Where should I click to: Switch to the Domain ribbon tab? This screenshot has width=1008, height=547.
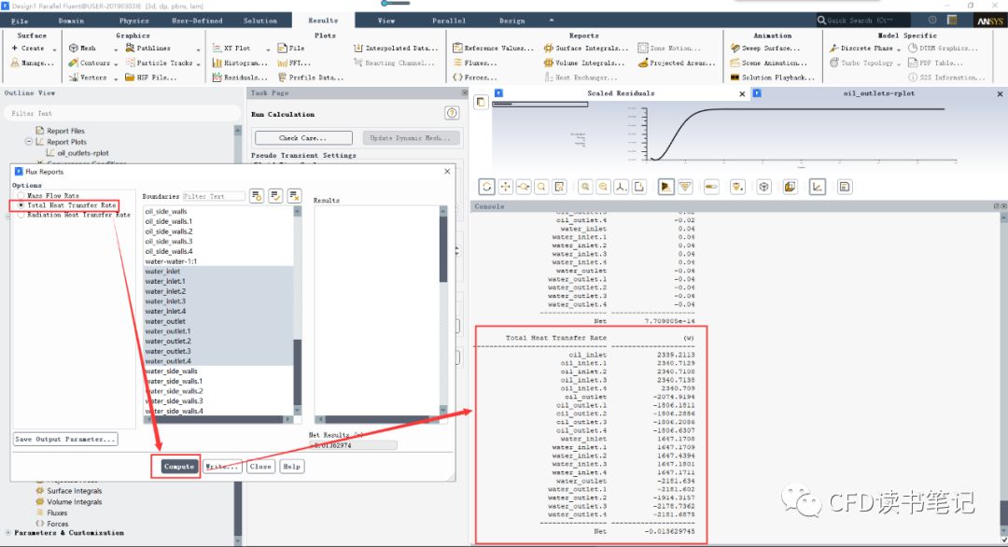(71, 21)
